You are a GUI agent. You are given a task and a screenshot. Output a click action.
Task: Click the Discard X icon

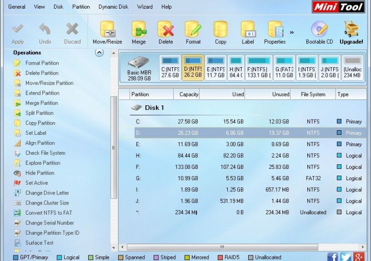point(72,30)
